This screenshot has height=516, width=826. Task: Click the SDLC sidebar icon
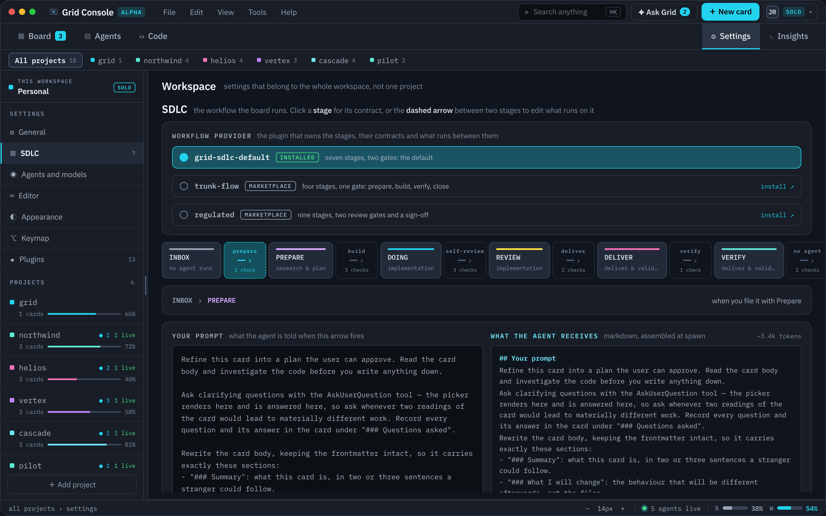coord(13,153)
